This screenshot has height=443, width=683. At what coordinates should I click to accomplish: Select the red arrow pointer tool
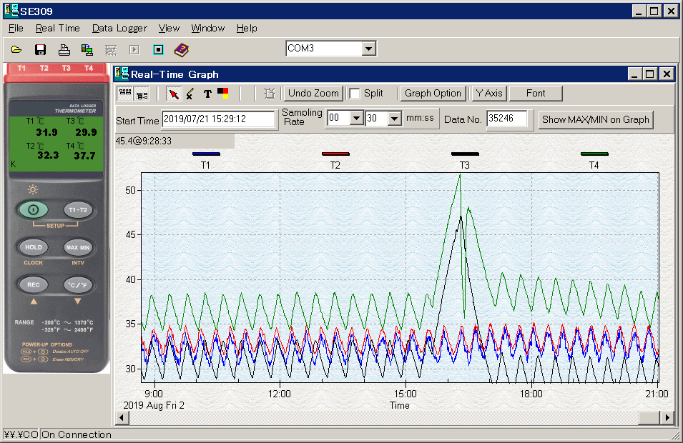[x=174, y=94]
